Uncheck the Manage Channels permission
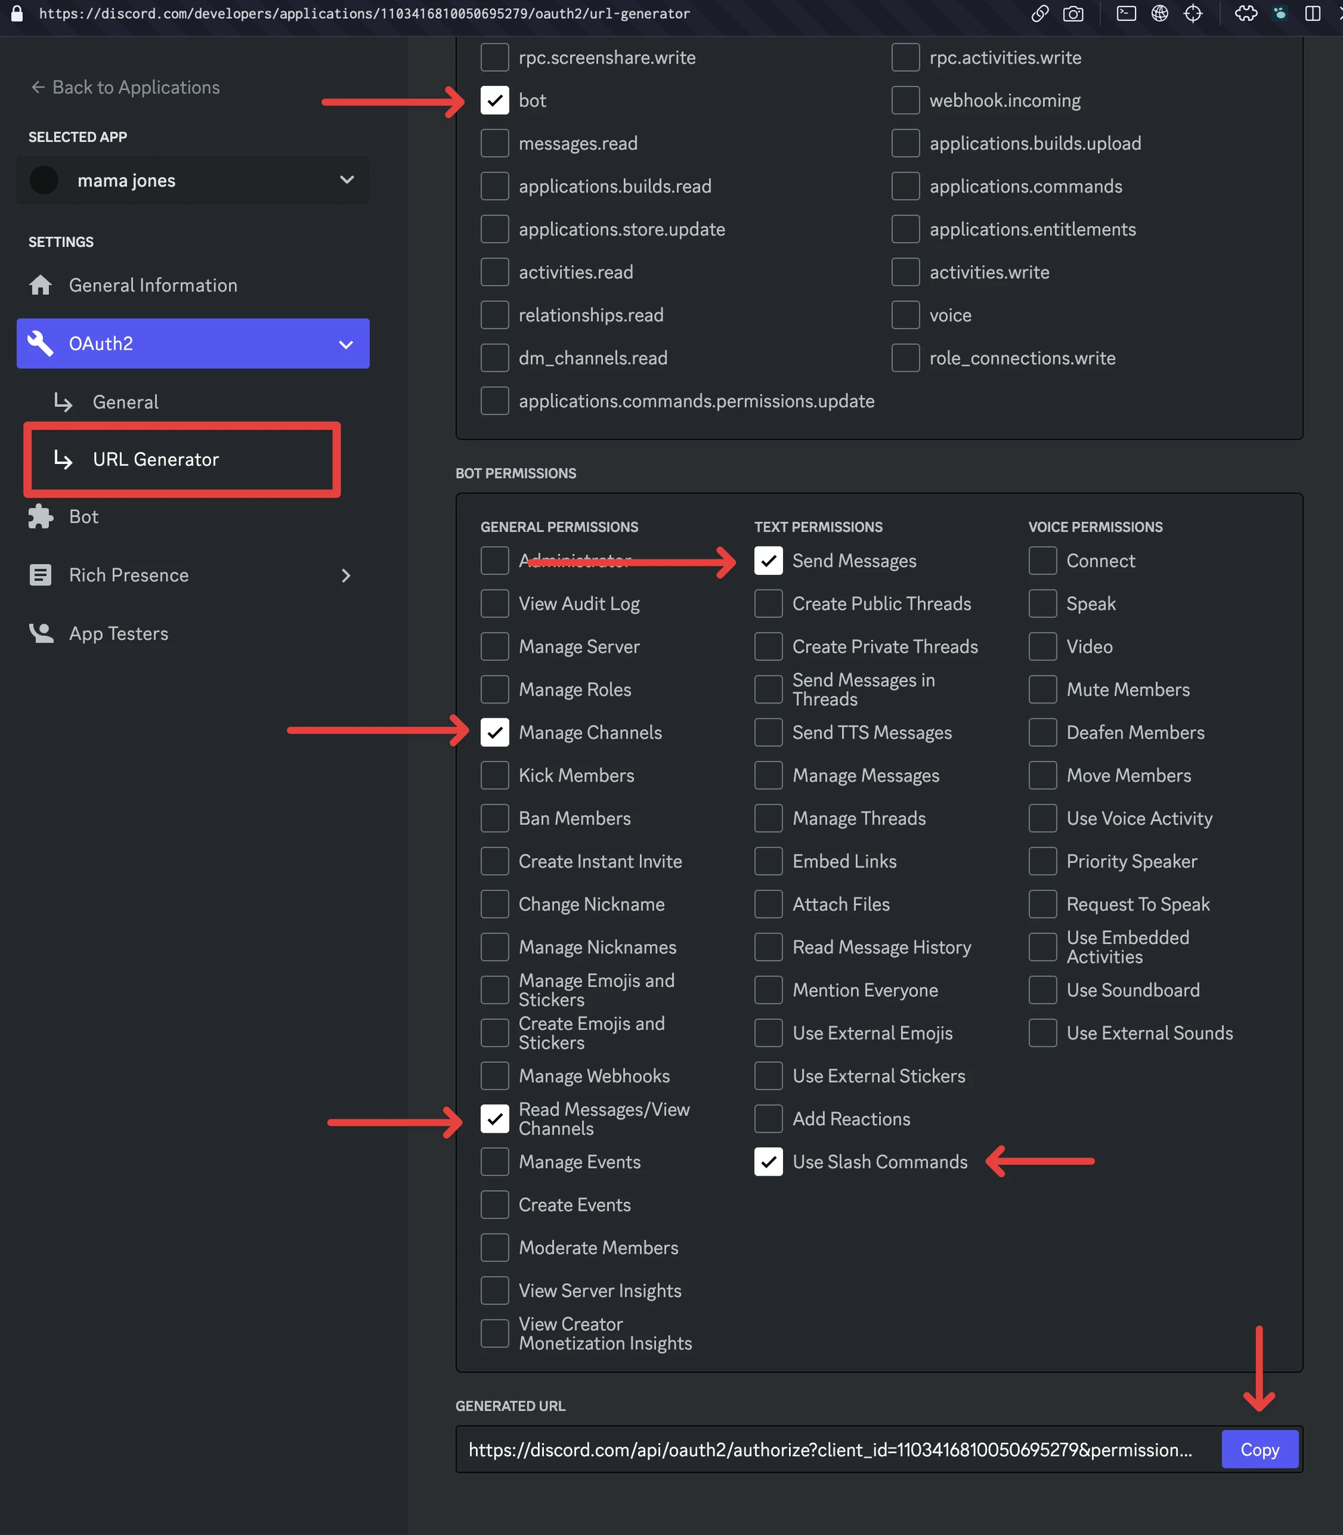The width and height of the screenshot is (1343, 1535). [x=495, y=733]
